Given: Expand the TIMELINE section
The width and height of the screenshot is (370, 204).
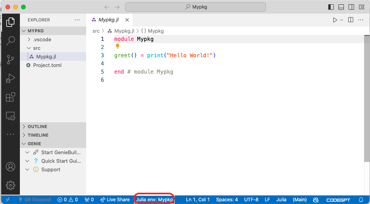Looking at the screenshot, I should 53,135.
